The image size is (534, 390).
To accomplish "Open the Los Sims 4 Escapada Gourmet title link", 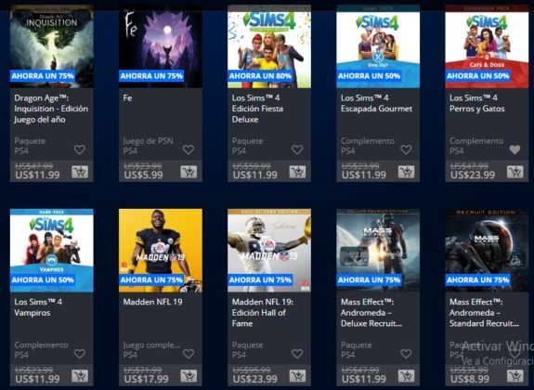I will (376, 103).
